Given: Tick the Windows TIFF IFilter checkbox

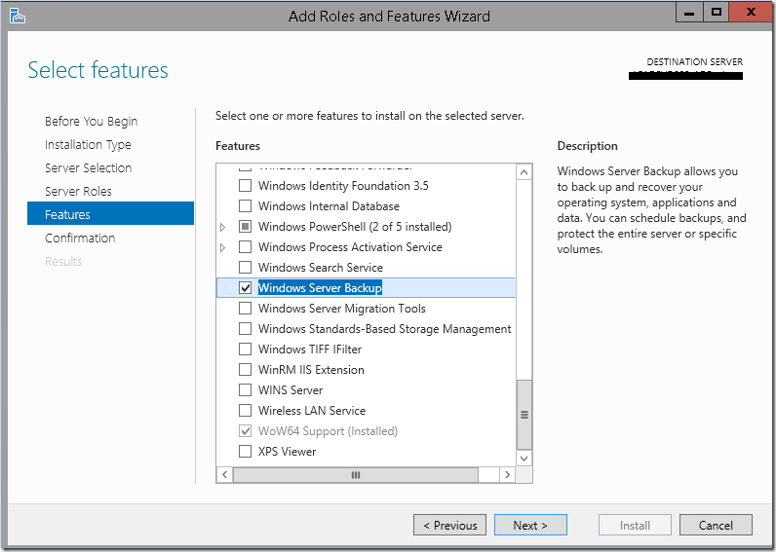Looking at the screenshot, I should [245, 350].
